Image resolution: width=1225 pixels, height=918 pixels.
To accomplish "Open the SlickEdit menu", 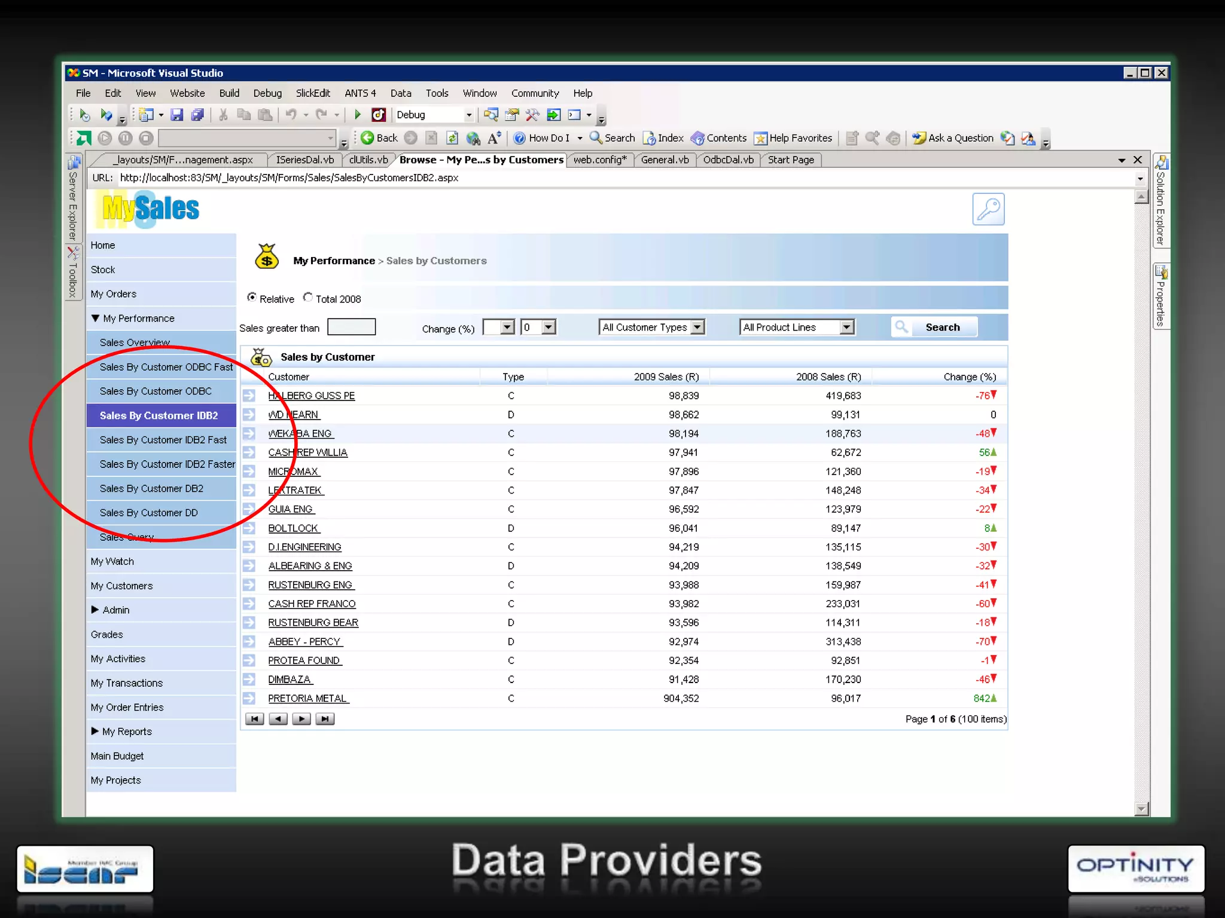I will pos(313,93).
